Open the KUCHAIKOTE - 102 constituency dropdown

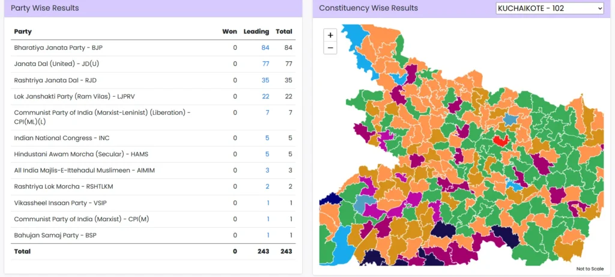click(x=549, y=8)
